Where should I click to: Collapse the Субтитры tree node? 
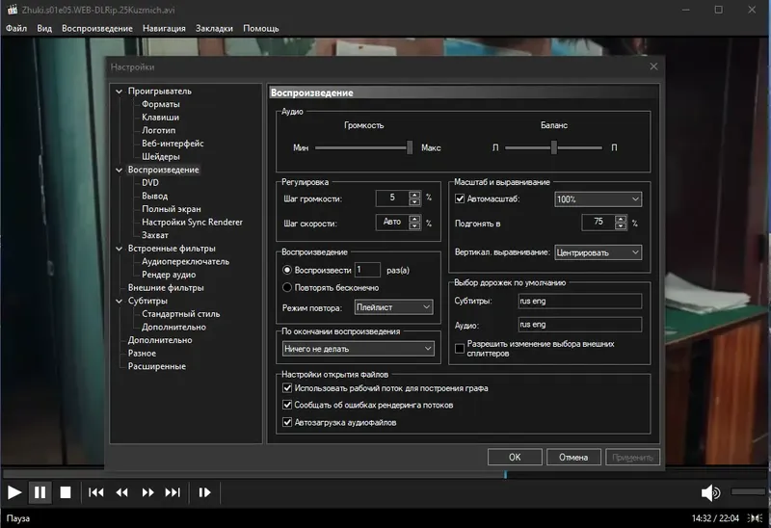coord(120,301)
